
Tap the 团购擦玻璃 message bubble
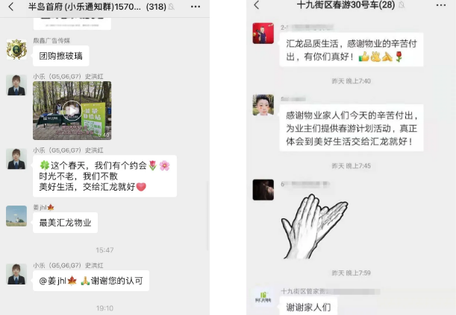(x=60, y=56)
